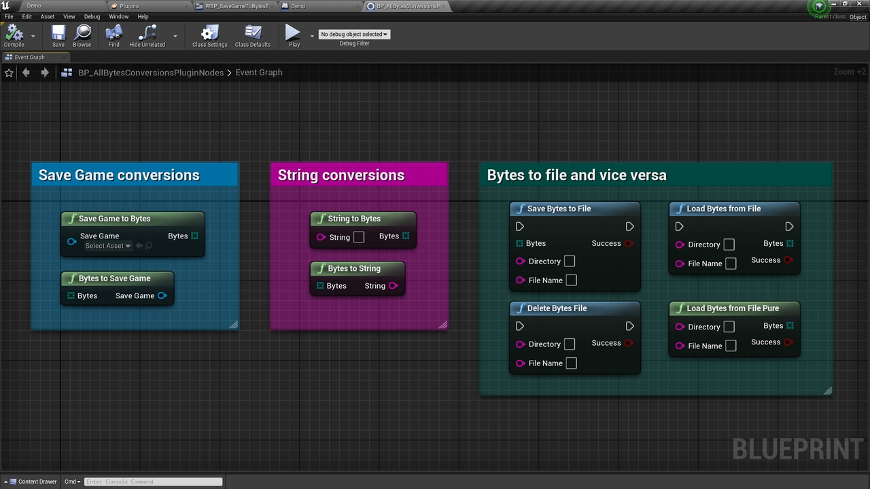
Task: Click File Name field on Load Bytes from File Pure
Action: tap(731, 346)
